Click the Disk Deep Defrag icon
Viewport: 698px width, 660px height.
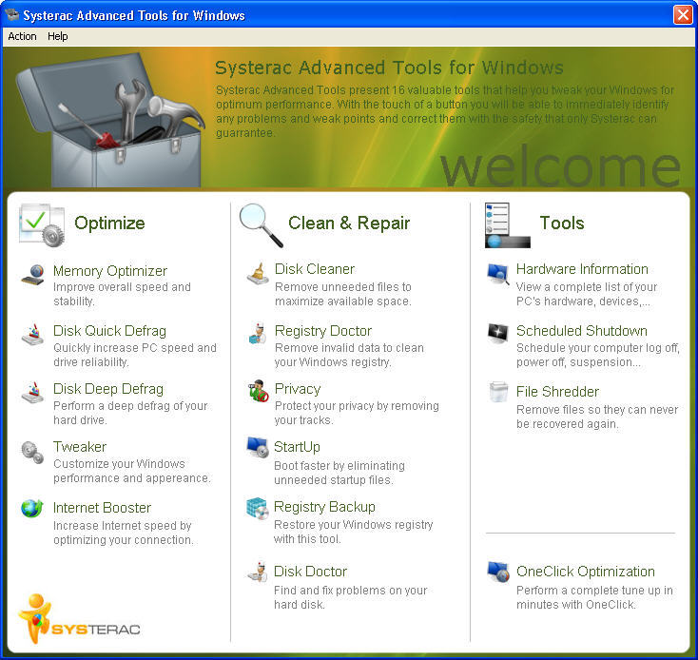33,392
